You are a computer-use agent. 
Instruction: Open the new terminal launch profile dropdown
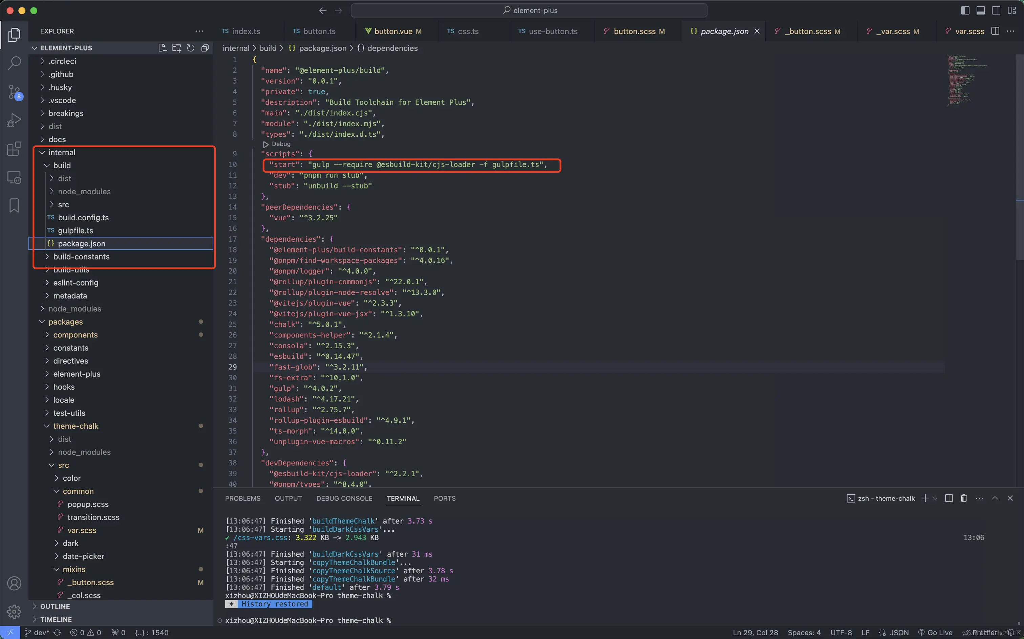[935, 498]
